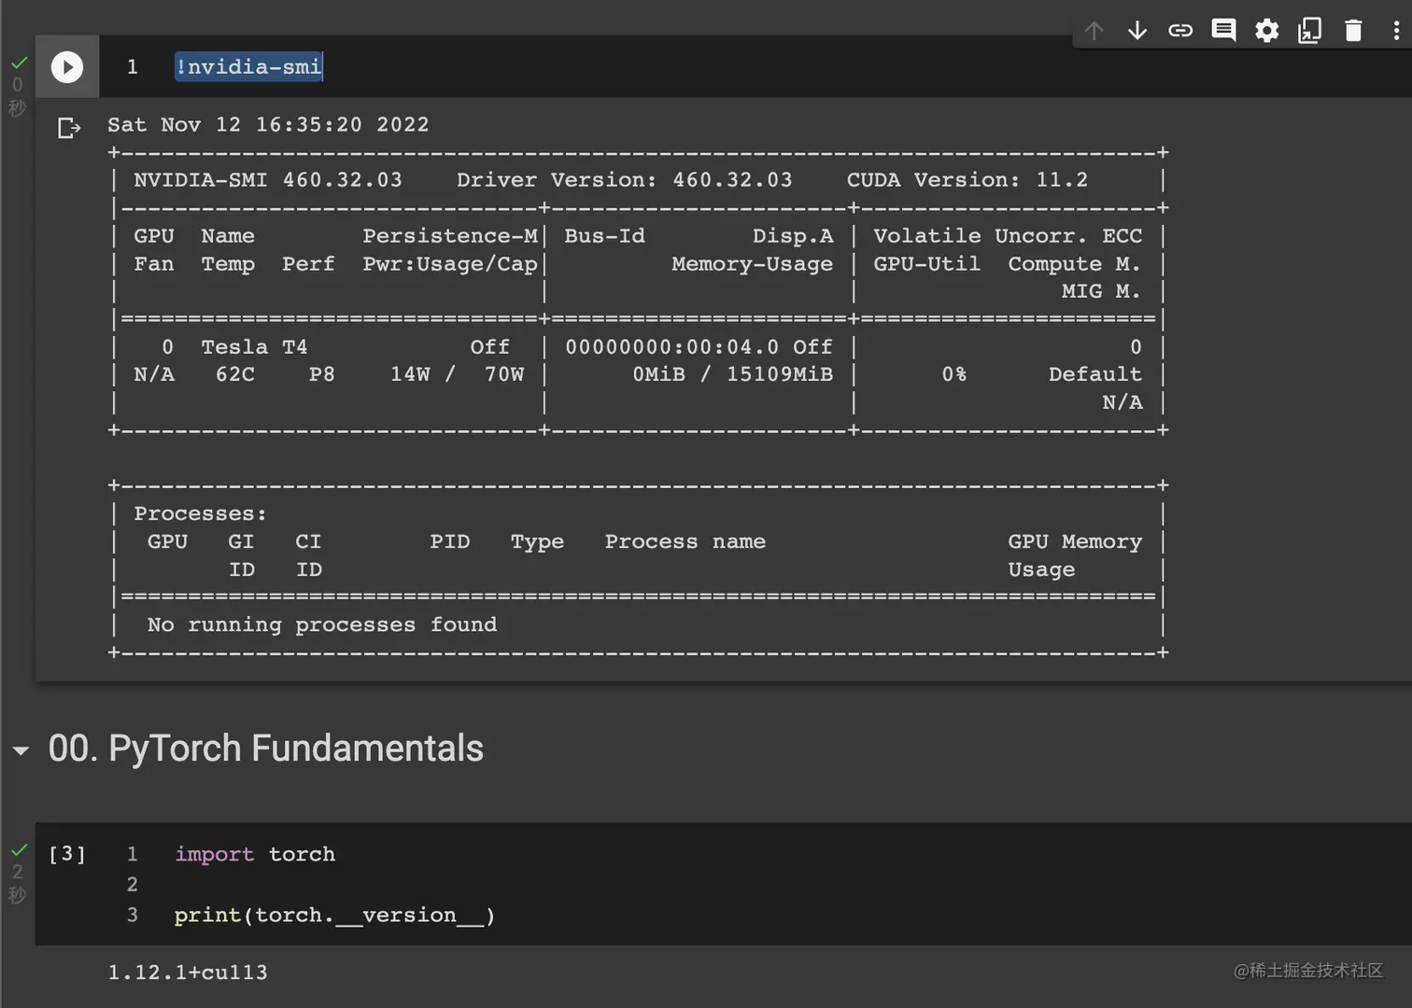1412x1008 pixels.
Task: Click the timestamp Sat Nov 12 16:35:20 2022
Action: click(x=268, y=125)
